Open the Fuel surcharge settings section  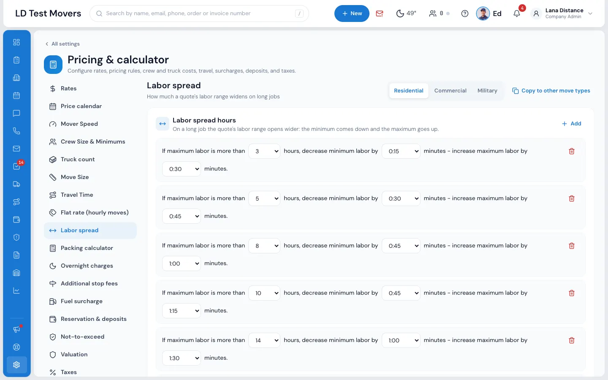[90, 301]
